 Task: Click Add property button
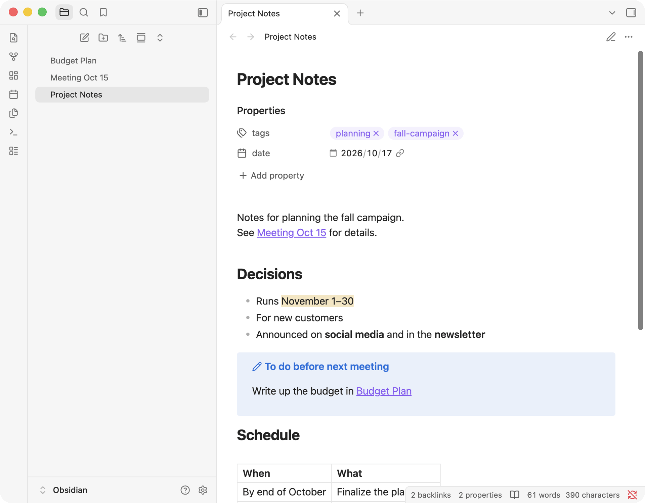tap(271, 175)
